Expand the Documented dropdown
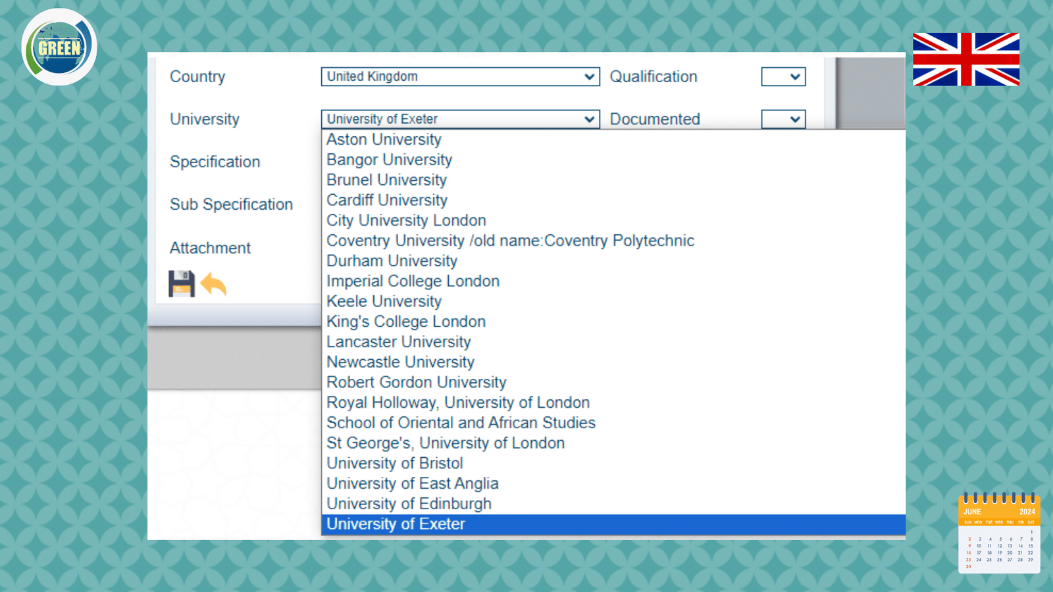The image size is (1053, 592). coord(783,119)
